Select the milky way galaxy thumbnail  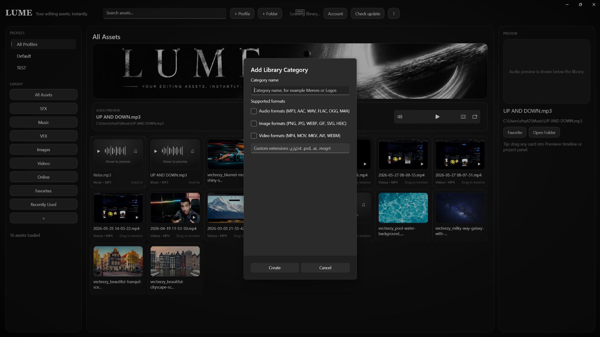click(x=460, y=208)
